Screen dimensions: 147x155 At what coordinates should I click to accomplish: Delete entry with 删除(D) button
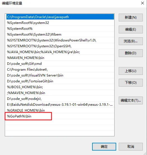[131, 53]
